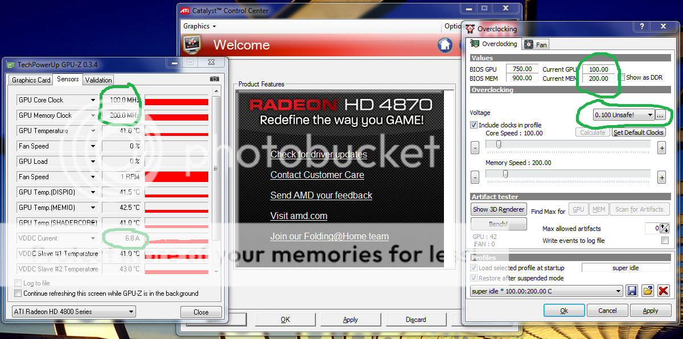Click the Catalyst home icon
The image size is (683, 339).
pos(445,45)
